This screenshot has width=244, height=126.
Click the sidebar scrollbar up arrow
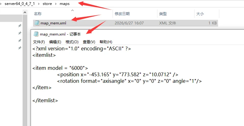[25, 12]
